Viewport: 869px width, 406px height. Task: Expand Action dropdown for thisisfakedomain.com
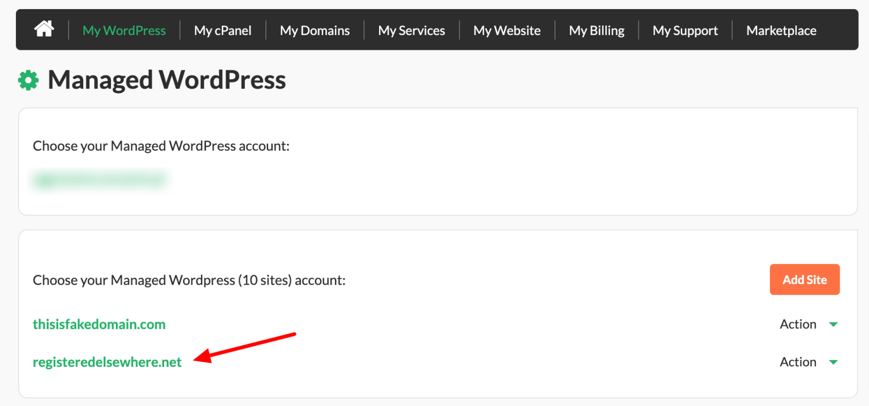coord(808,324)
